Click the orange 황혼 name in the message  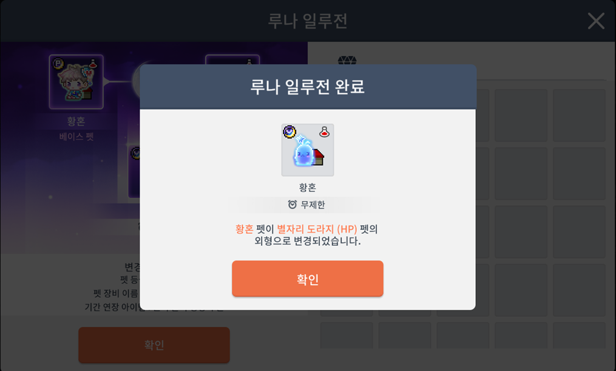(244, 229)
